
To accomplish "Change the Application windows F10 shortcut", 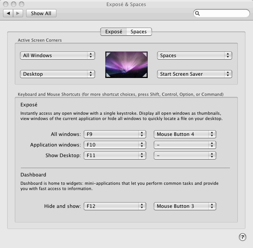I will tap(115, 145).
